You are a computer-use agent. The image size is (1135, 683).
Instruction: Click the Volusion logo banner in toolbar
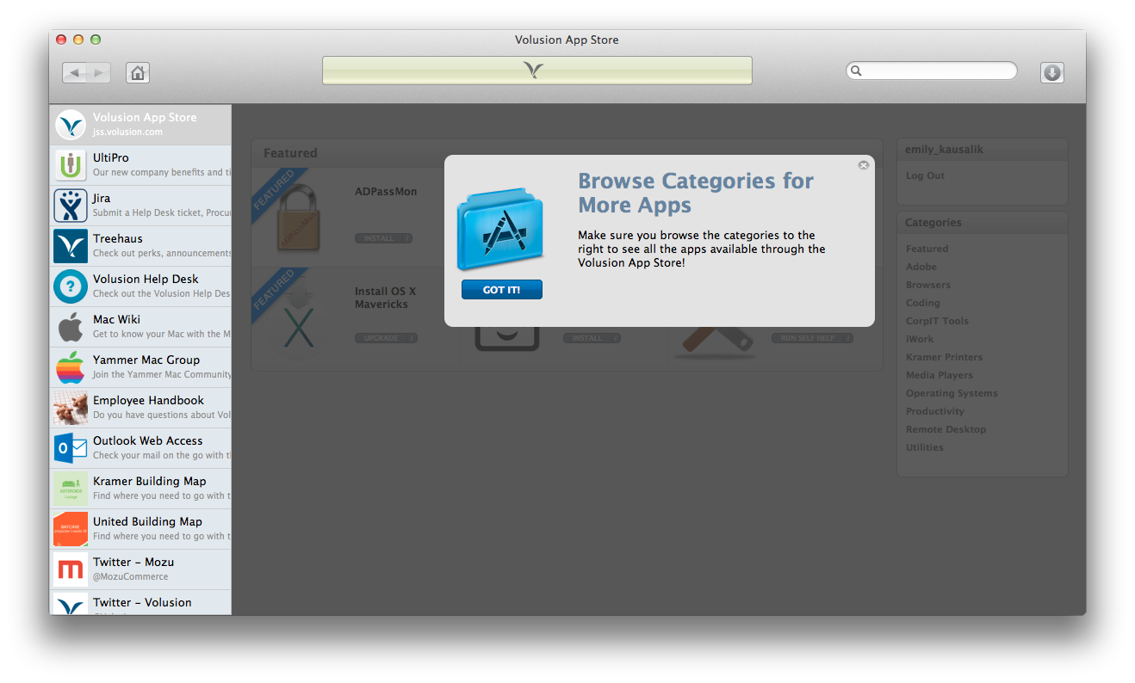point(537,71)
